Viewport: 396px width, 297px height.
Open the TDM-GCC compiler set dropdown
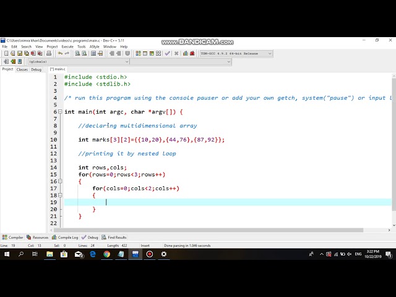236,54
